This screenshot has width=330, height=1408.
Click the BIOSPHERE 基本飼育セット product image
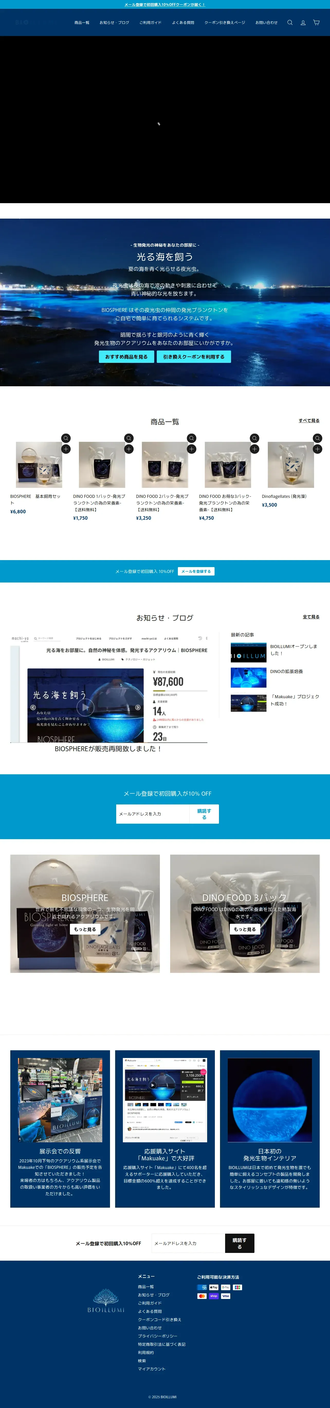coord(39,465)
